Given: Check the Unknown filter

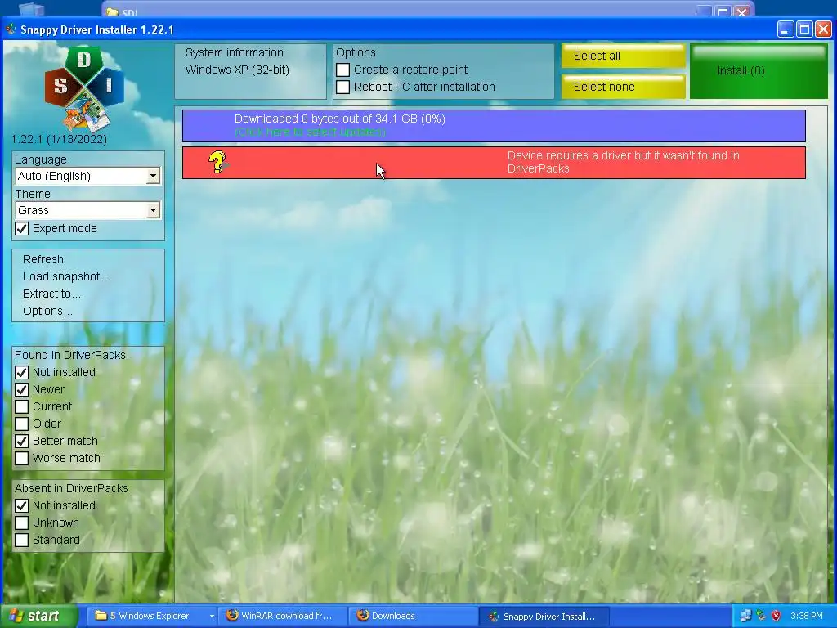Looking at the screenshot, I should tap(21, 523).
